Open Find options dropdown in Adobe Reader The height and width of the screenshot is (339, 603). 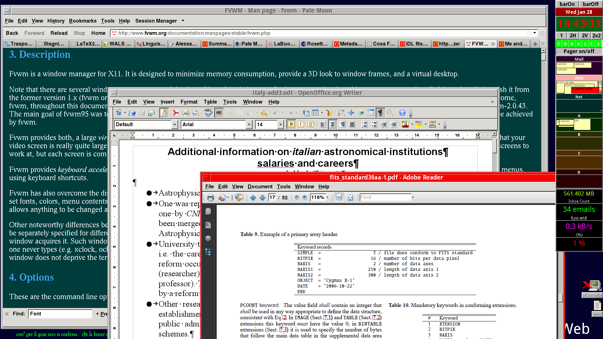[413, 197]
